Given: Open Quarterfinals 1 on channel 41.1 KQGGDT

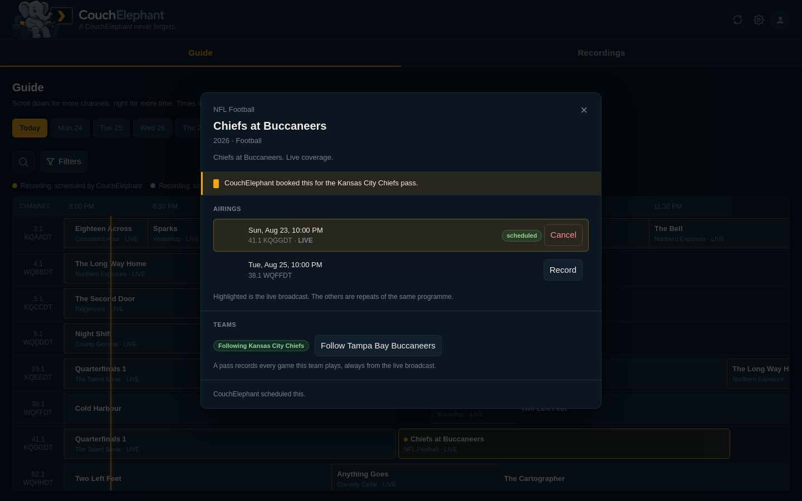Looking at the screenshot, I should (229, 444).
